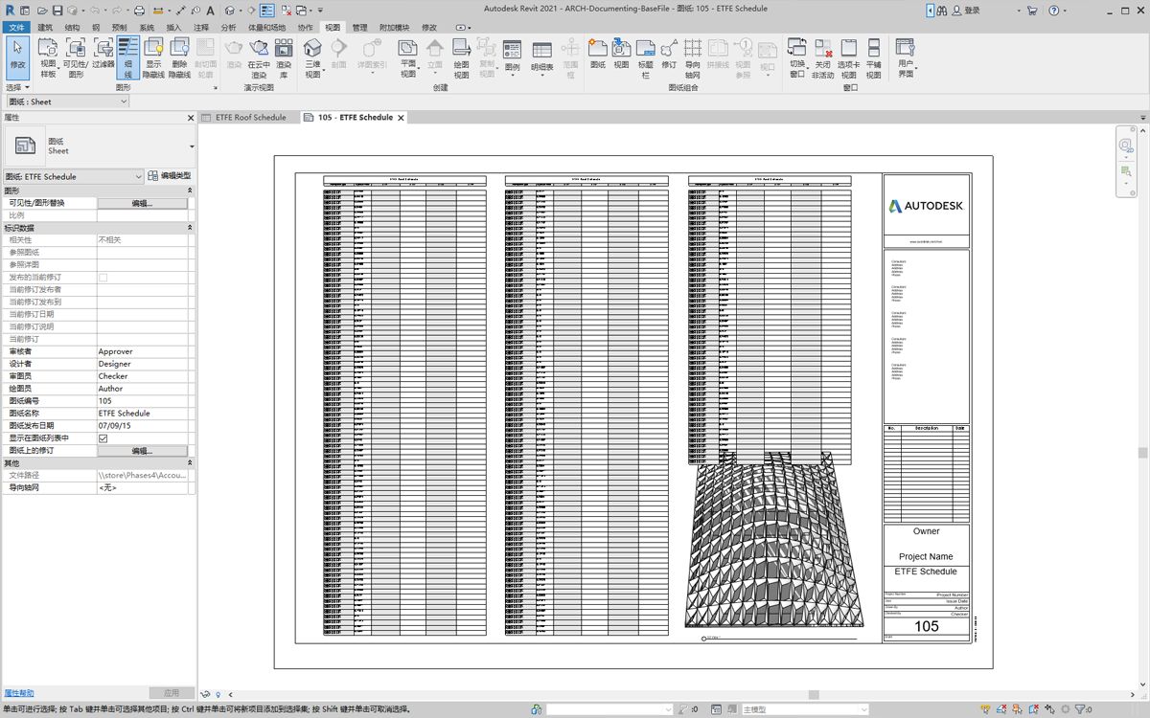Toggle 发布的当前修订 checkbox

point(103,277)
